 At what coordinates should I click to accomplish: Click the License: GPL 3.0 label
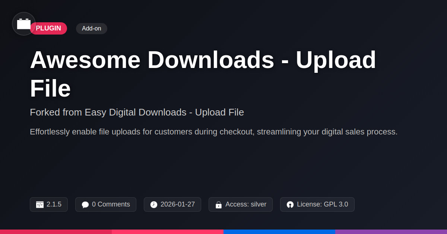323,204
